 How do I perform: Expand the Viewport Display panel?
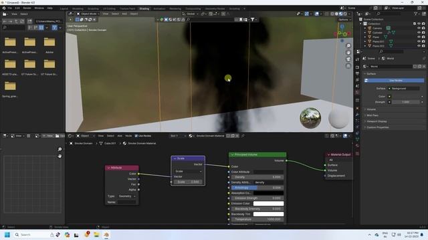click(377, 121)
